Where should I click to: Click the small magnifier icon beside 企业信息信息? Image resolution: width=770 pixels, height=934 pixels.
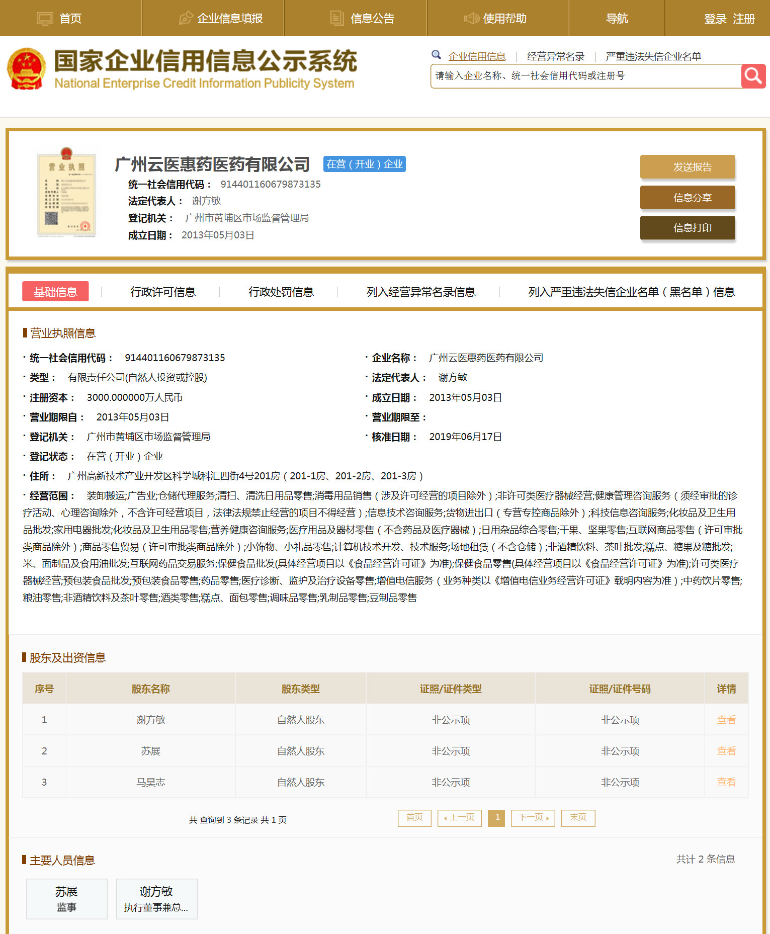(x=436, y=55)
